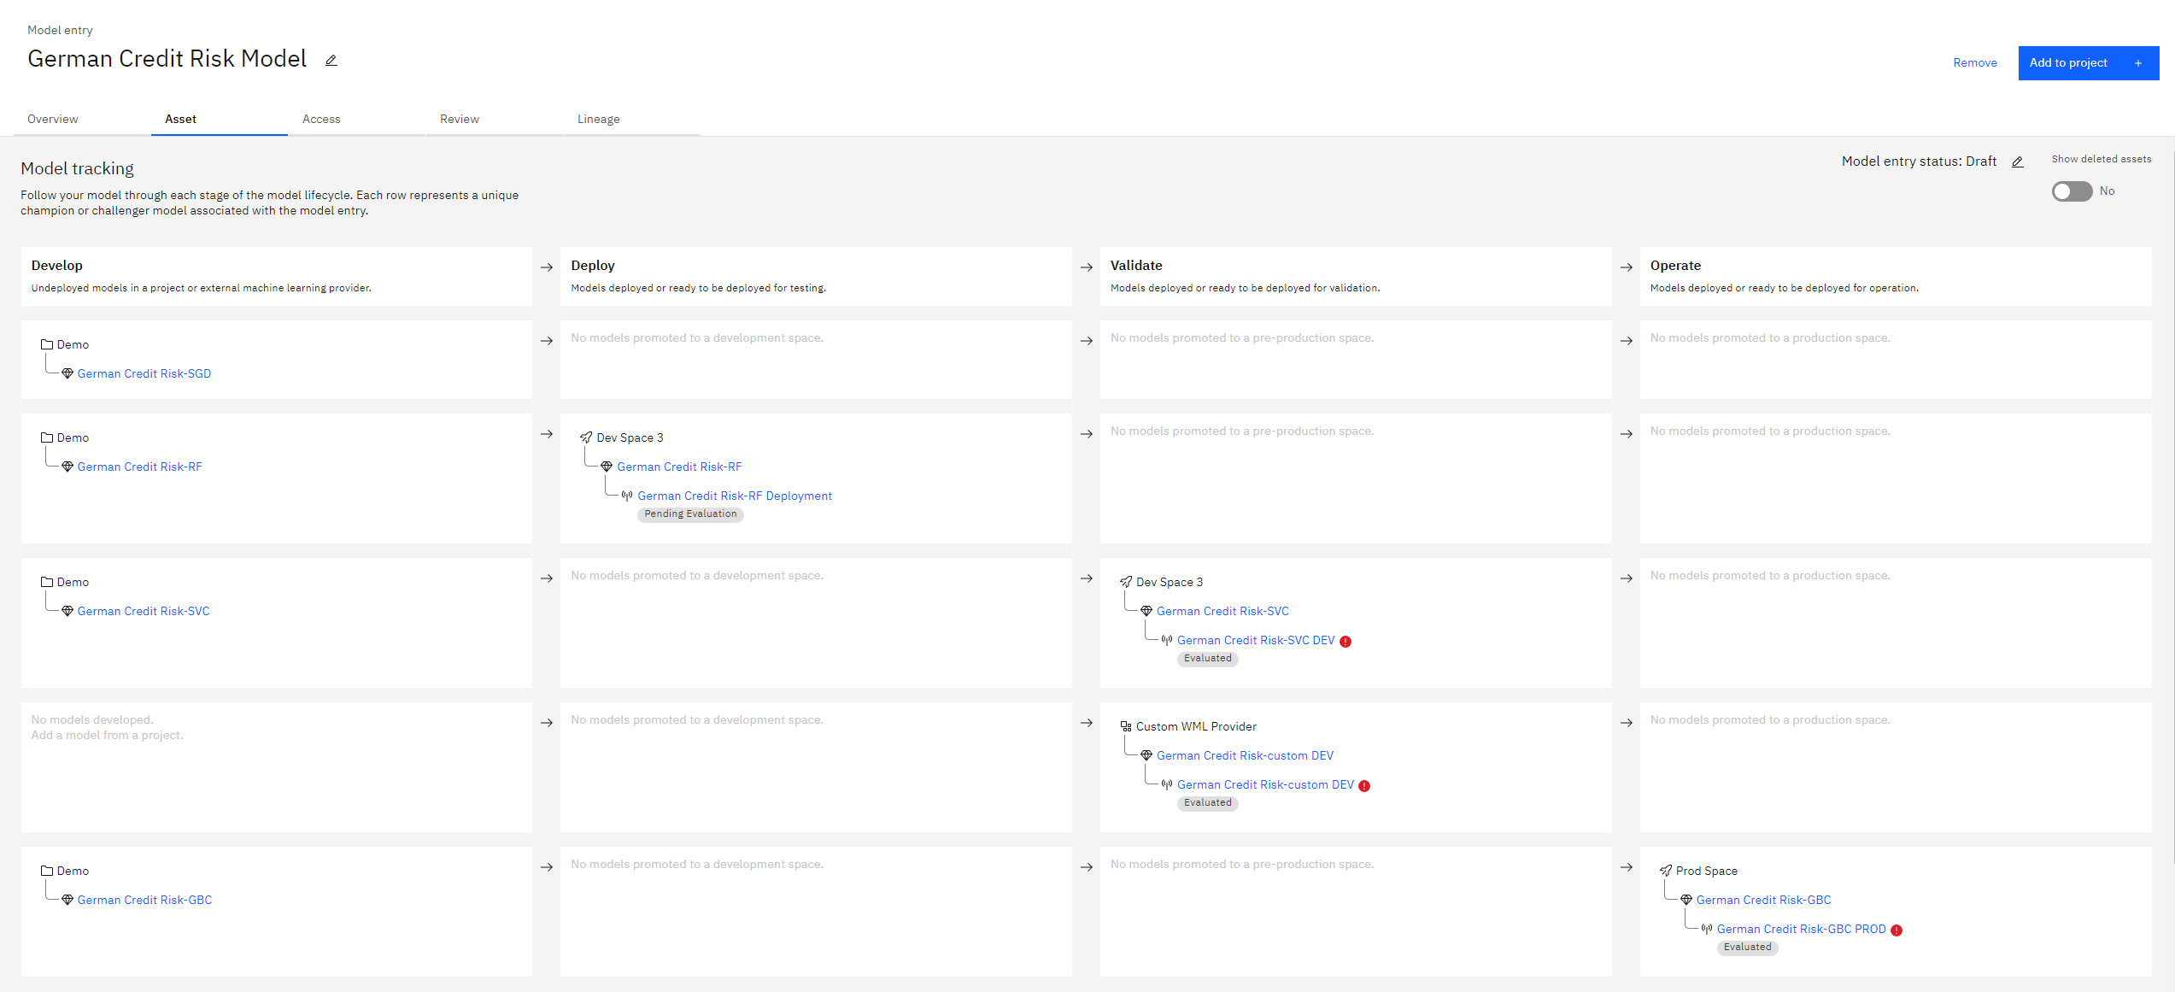The image size is (2175, 992).
Task: Click the Model entry status: Draft text
Action: click(1919, 161)
